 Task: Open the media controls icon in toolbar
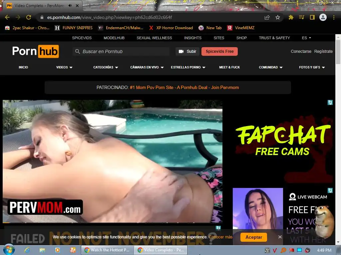(301, 17)
